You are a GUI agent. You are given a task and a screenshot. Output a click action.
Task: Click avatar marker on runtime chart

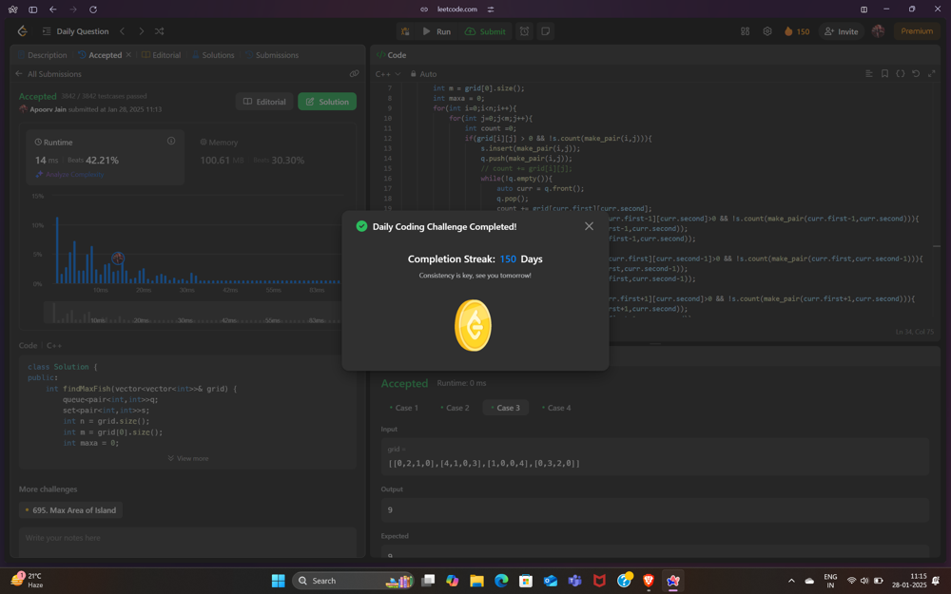point(118,259)
